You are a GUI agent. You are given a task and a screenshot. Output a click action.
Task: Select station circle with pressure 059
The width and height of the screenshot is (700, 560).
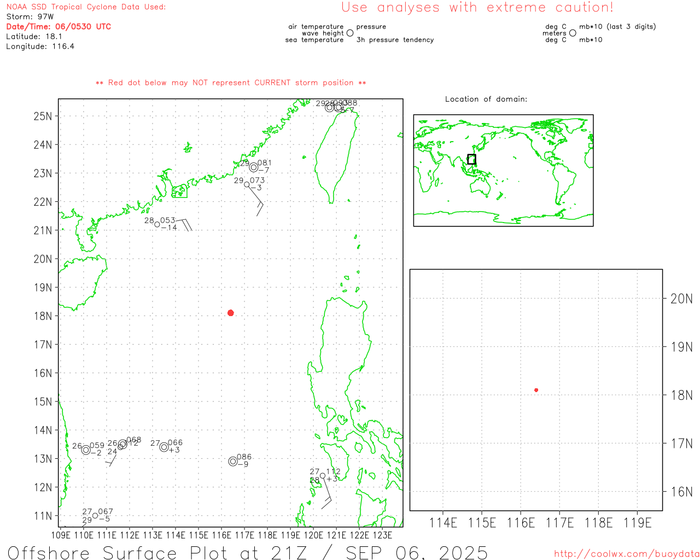click(86, 450)
